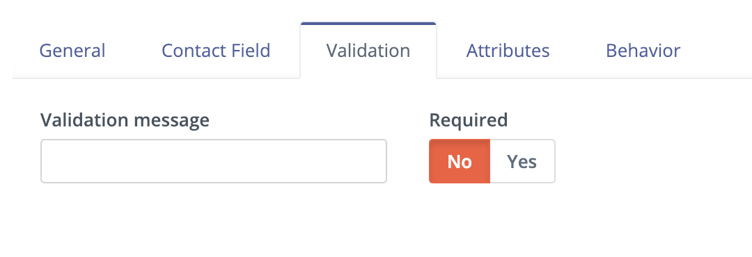Image resolution: width=752 pixels, height=257 pixels.
Task: Click the Required label text
Action: coord(468,119)
